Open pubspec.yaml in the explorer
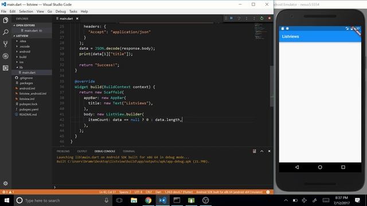 tap(32, 109)
